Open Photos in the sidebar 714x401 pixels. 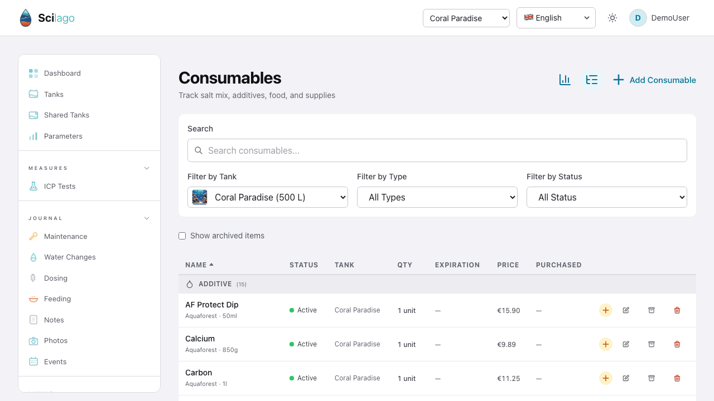coord(89,341)
